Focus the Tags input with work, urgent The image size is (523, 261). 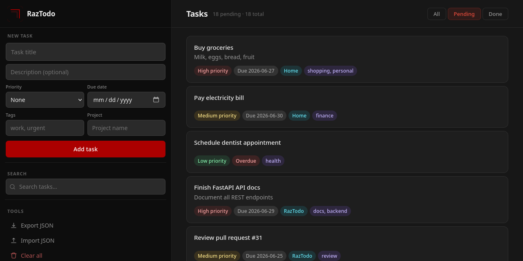[45, 128]
